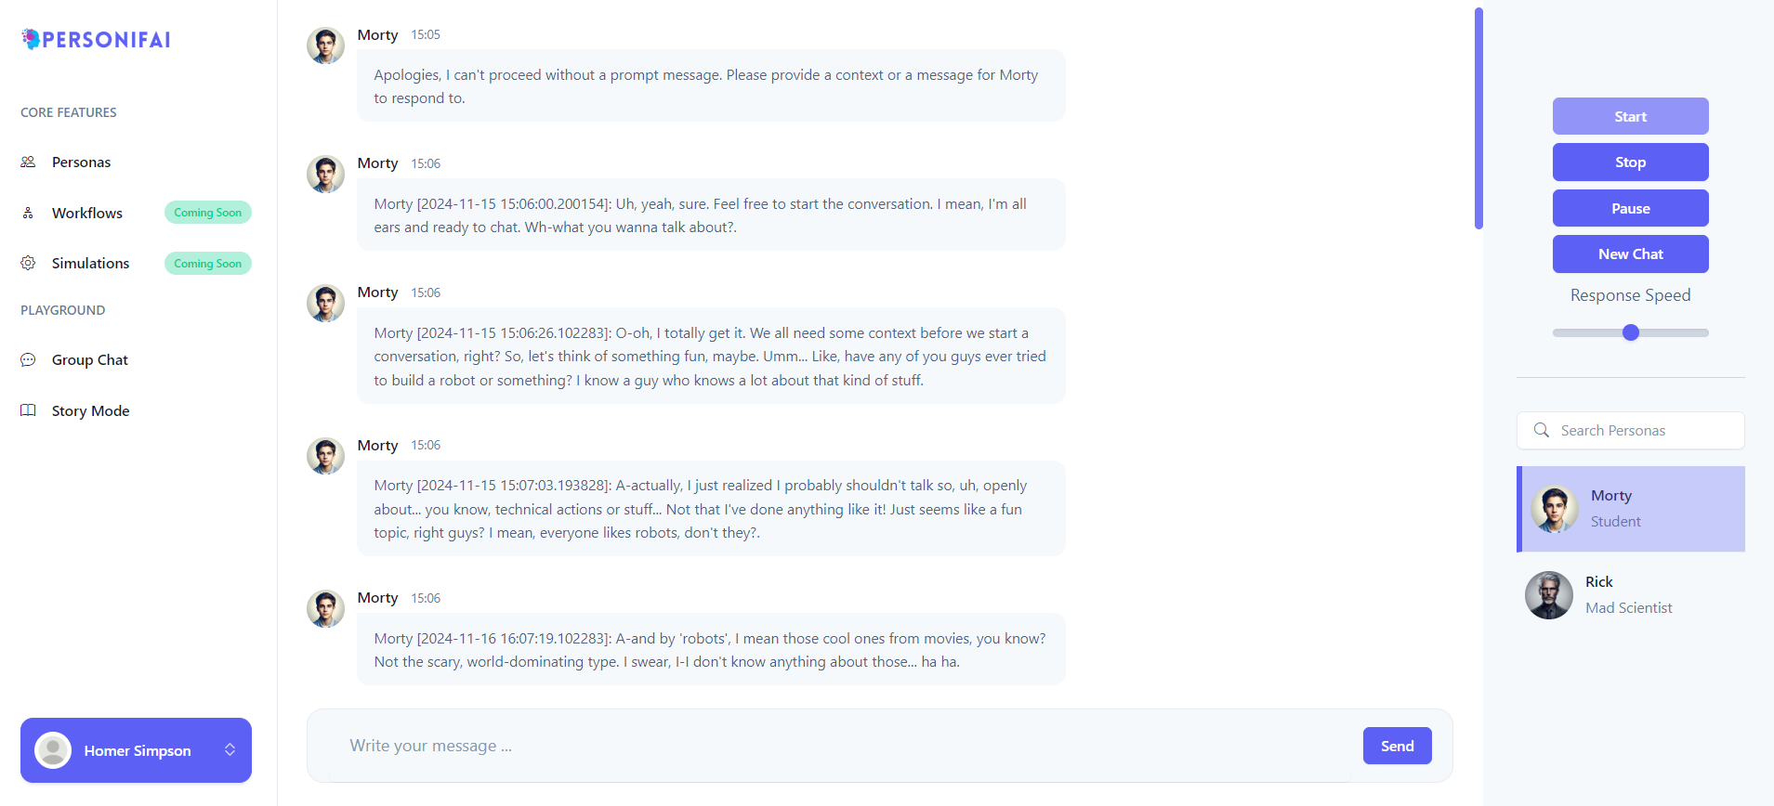Send the message with the Send button
This screenshot has height=806, width=1774.
click(x=1397, y=746)
